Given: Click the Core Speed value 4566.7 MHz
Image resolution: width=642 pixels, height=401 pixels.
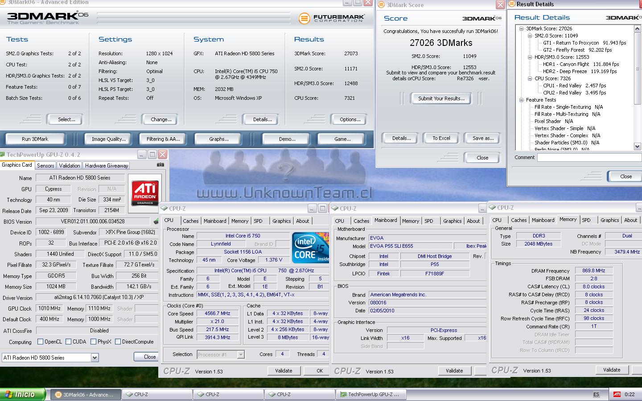Looking at the screenshot, I should [218, 313].
